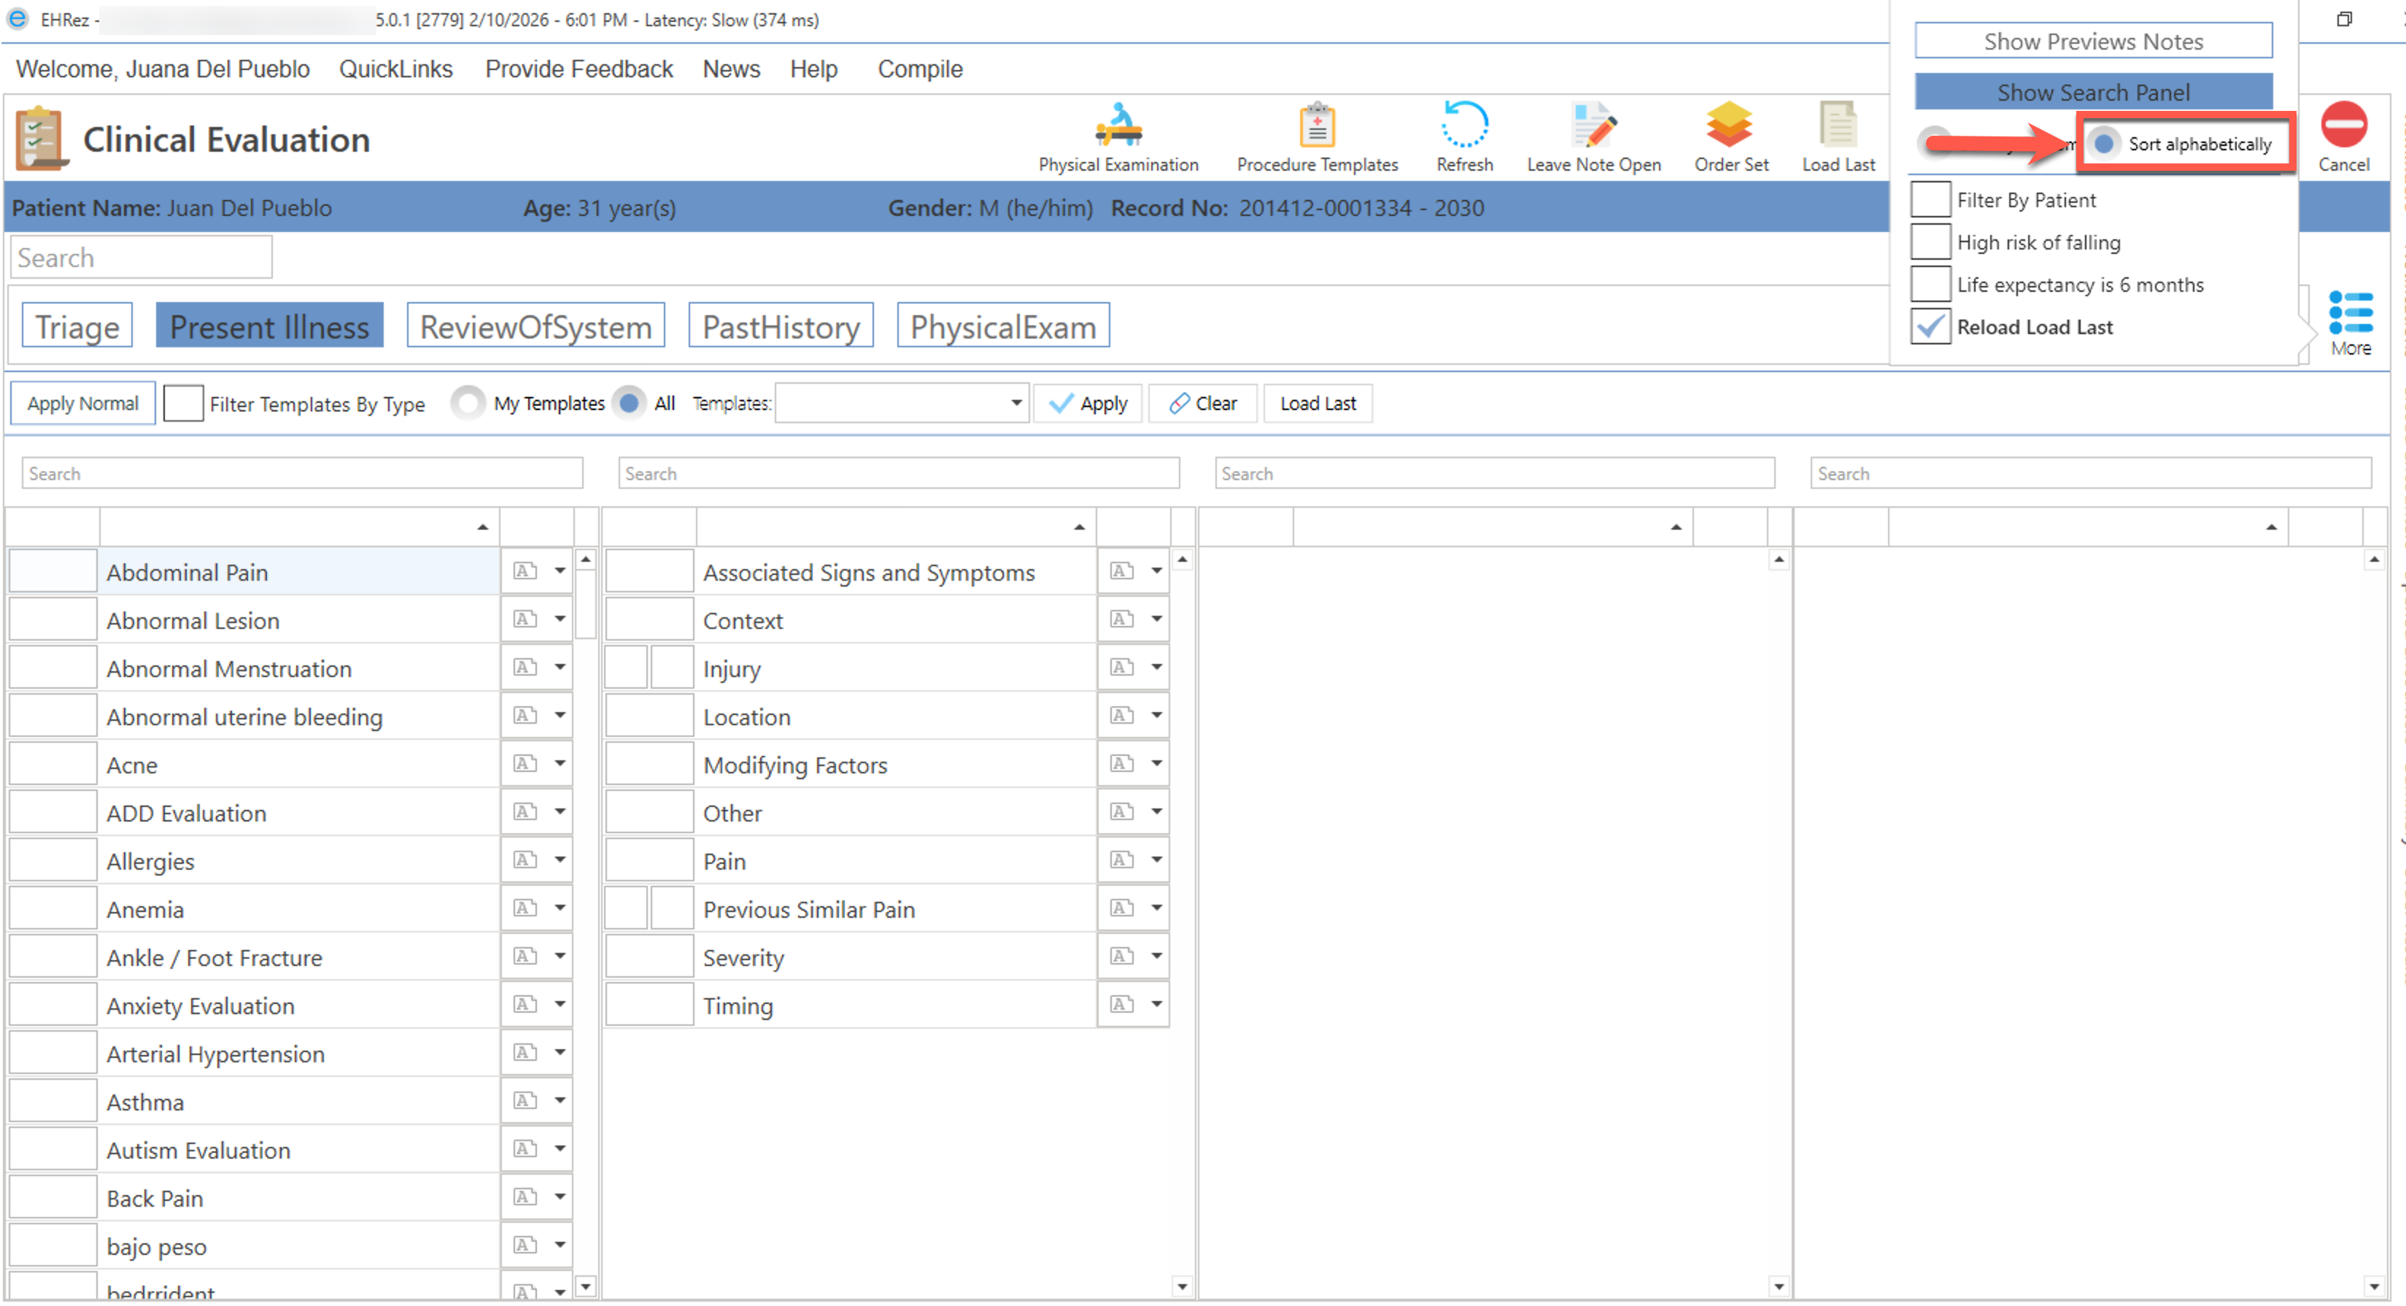This screenshot has height=1306, width=2406.
Task: Switch to the ReviewOfSystem tab
Action: tap(535, 327)
